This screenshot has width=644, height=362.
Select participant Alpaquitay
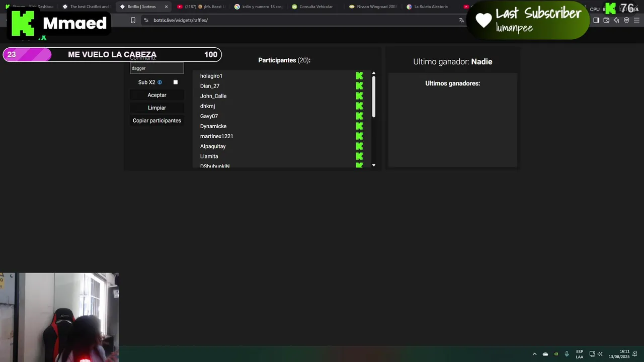point(213,146)
